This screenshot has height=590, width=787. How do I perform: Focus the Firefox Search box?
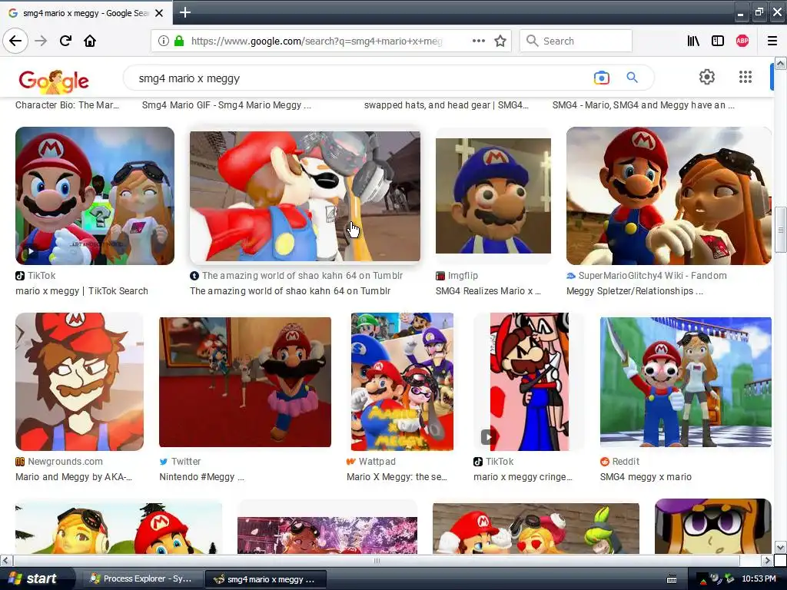[576, 41]
